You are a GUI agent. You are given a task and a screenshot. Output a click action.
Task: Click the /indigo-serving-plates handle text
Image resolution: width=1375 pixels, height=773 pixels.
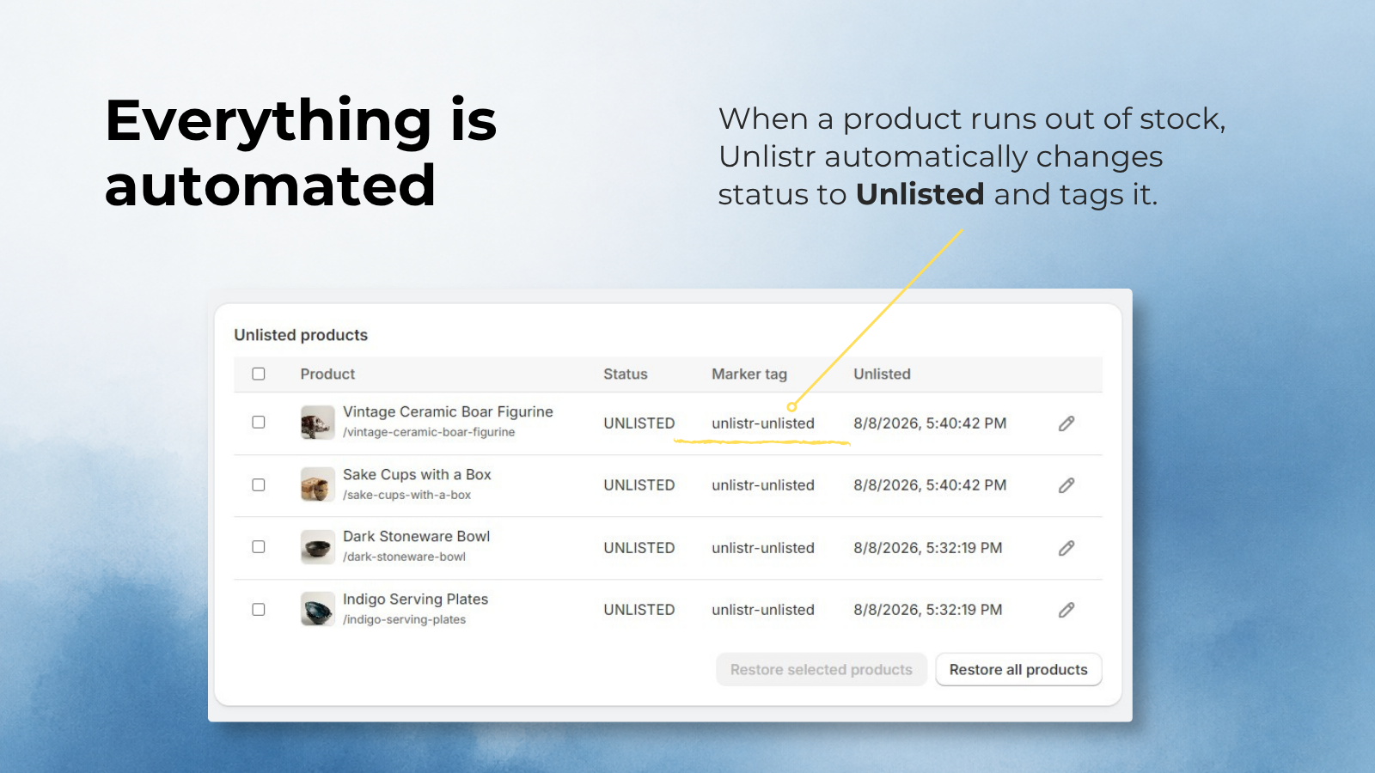click(x=404, y=619)
